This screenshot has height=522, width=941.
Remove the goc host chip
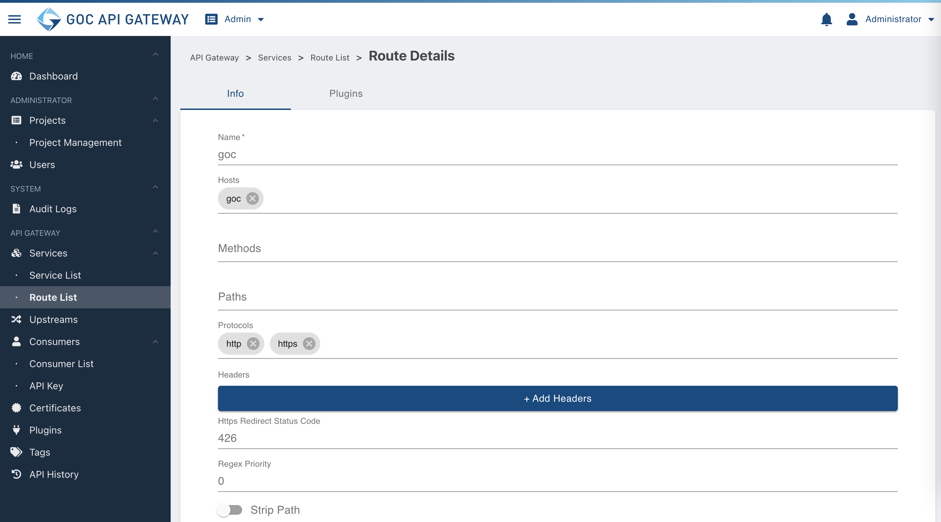pos(253,198)
